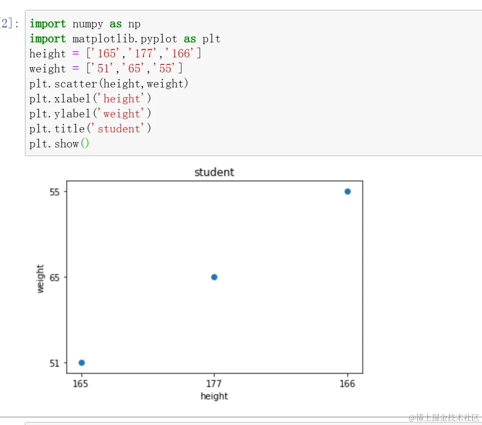The width and height of the screenshot is (482, 425).
Task: Click the 'student' plot title
Action: (x=214, y=173)
